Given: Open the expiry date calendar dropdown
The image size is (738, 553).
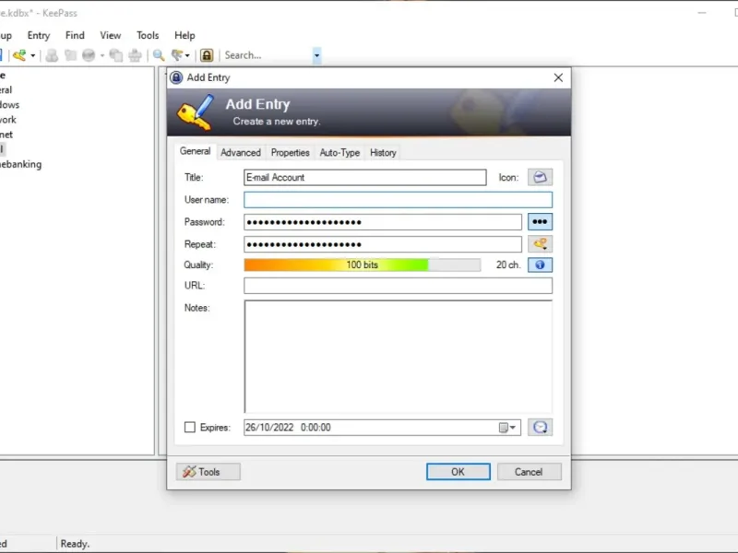Looking at the screenshot, I should click(508, 428).
